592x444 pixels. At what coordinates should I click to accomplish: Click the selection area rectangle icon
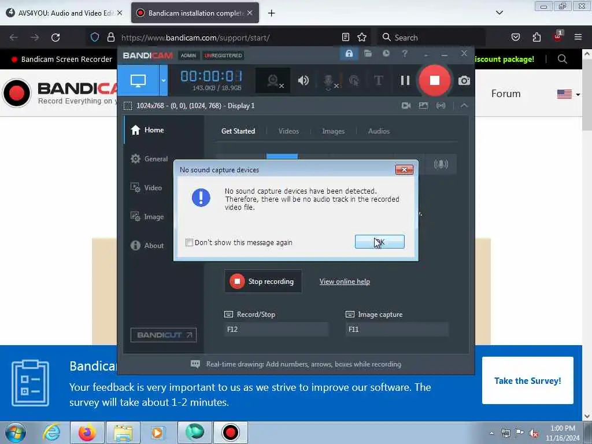tap(128, 106)
